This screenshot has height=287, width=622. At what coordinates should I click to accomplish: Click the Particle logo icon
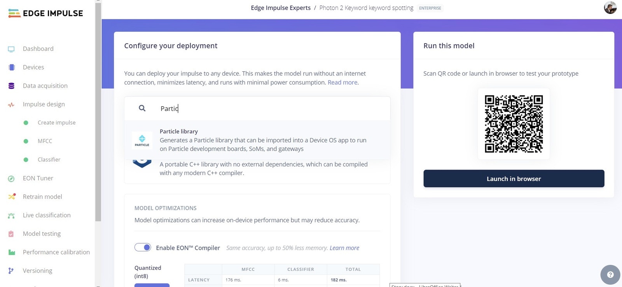(142, 140)
